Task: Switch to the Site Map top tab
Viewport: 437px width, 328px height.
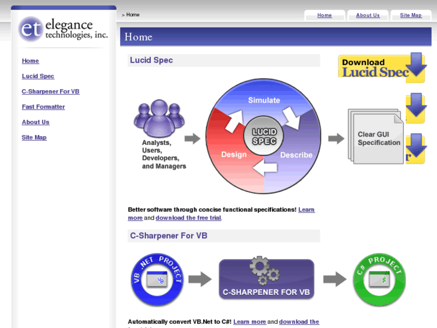Action: tap(411, 16)
